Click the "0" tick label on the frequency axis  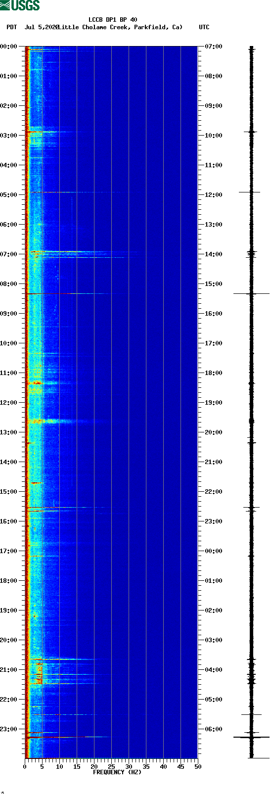coord(25,767)
